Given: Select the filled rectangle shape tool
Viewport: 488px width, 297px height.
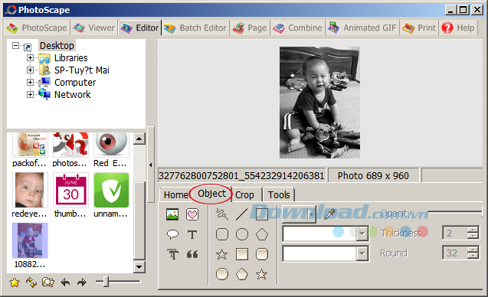Looking at the screenshot, I should (242, 254).
